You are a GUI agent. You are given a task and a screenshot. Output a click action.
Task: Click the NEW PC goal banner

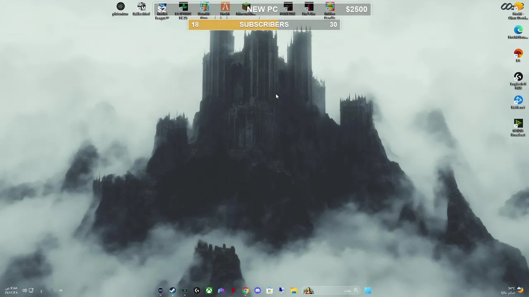pyautogui.click(x=262, y=9)
